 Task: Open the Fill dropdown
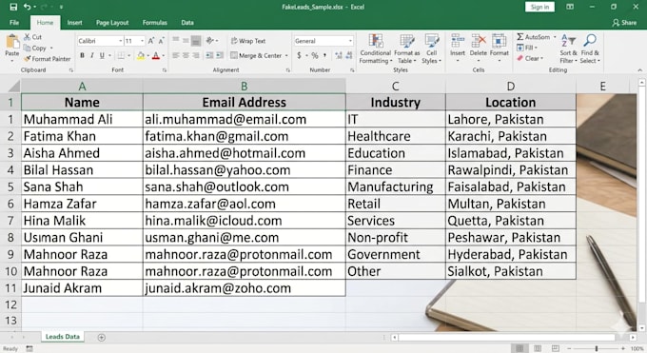527,48
